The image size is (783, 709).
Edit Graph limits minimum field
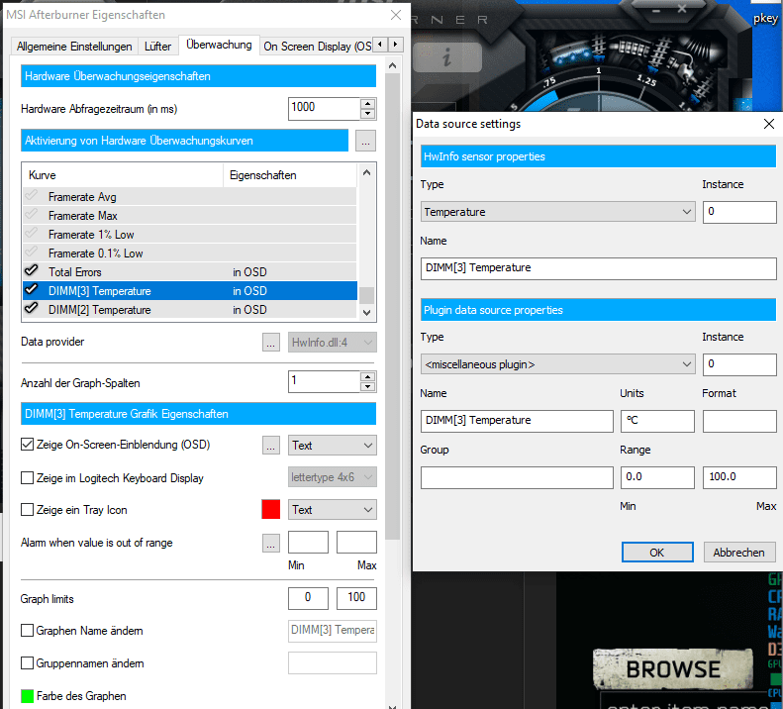(x=308, y=598)
